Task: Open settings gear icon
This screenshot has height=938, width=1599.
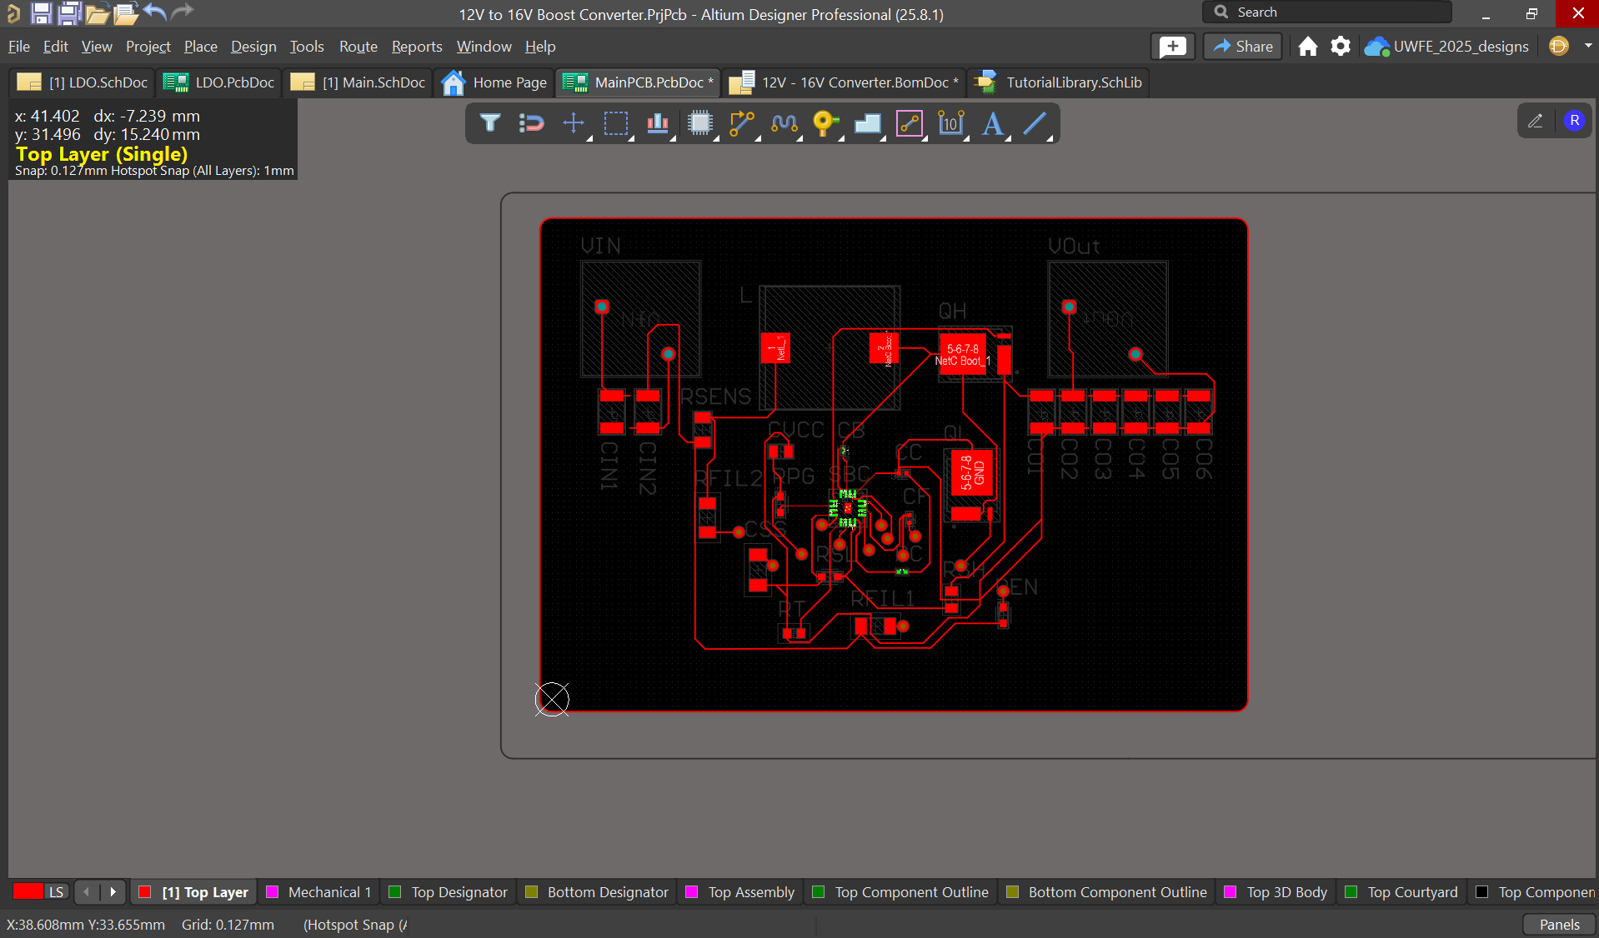Action: click(1340, 47)
